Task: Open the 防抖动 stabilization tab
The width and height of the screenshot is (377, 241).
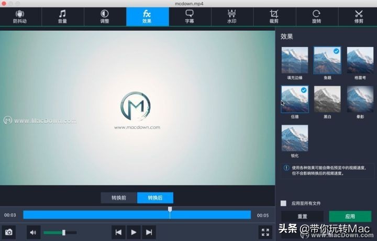Action: 20,17
